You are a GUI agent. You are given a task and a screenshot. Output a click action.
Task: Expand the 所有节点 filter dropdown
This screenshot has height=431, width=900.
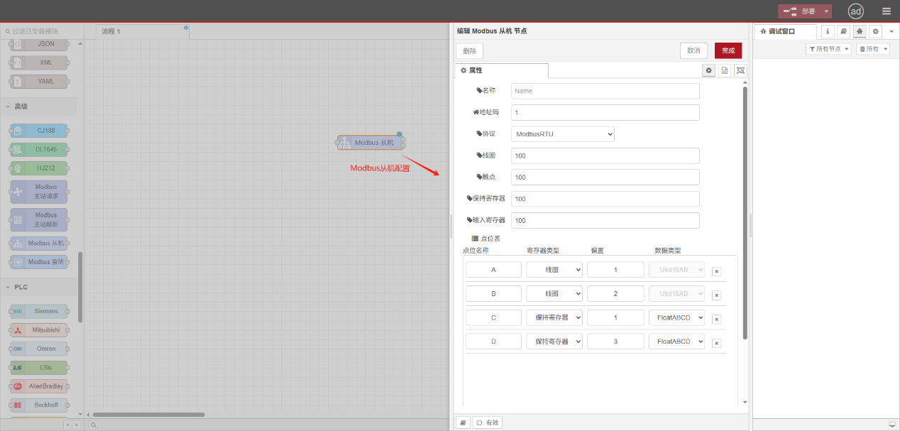click(x=828, y=49)
